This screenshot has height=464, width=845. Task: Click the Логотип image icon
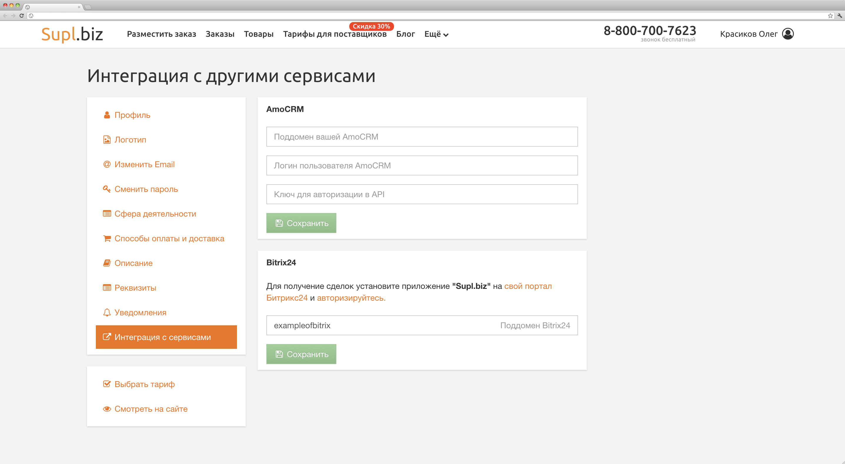click(x=107, y=140)
